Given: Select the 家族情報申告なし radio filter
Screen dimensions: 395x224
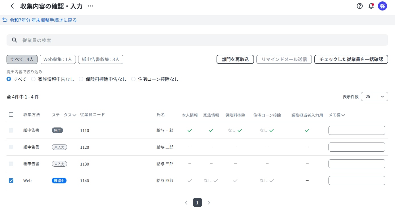Looking at the screenshot, I should (x=33, y=79).
